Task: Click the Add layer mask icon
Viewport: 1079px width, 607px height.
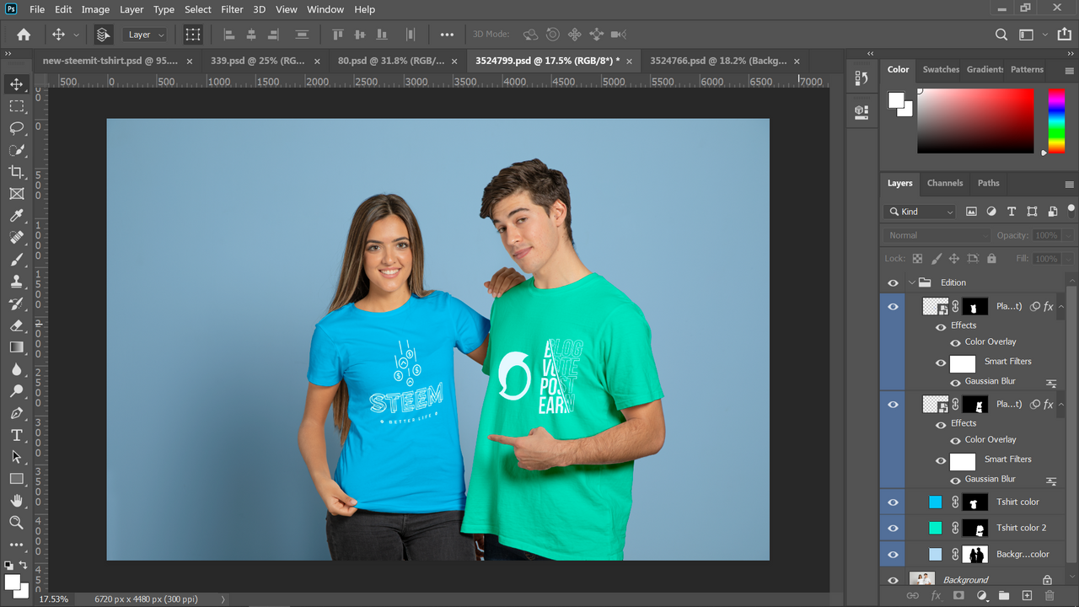Action: point(958,595)
